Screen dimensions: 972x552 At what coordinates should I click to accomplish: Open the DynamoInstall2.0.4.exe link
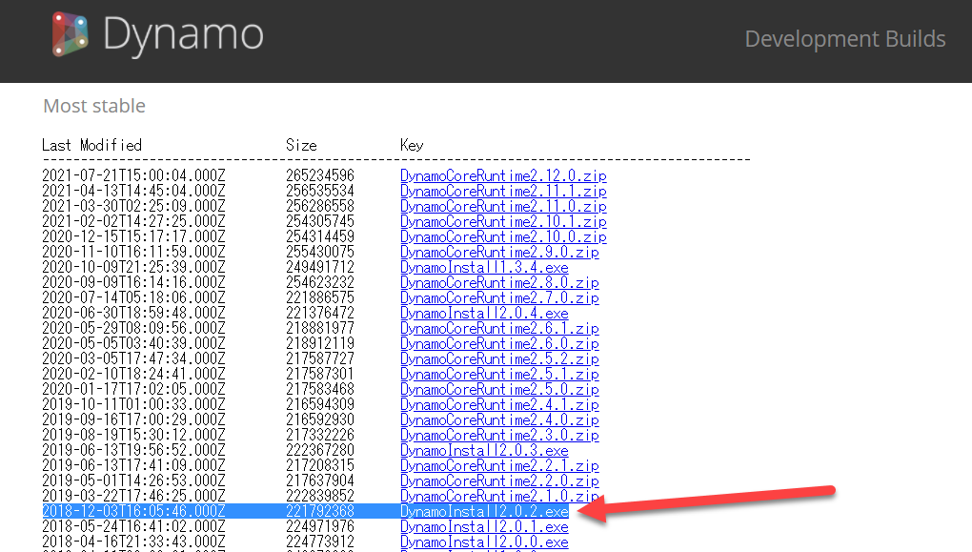pyautogui.click(x=483, y=313)
